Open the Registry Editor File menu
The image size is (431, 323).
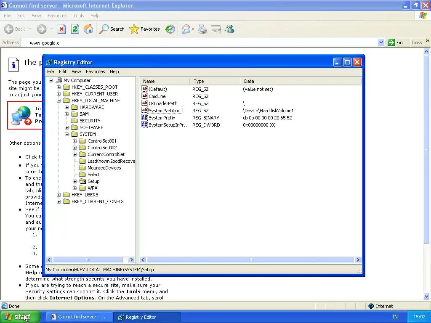coord(51,71)
